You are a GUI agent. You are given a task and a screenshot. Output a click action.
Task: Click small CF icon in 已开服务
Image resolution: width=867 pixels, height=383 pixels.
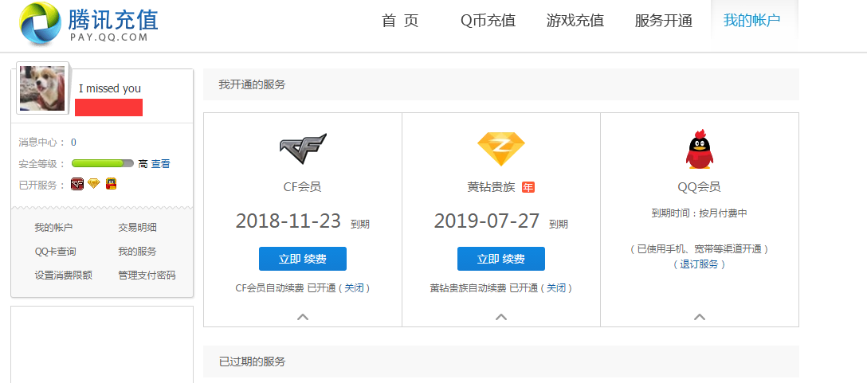coord(77,185)
